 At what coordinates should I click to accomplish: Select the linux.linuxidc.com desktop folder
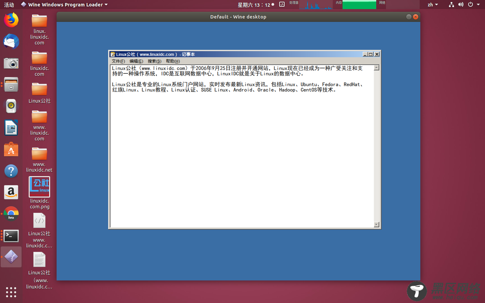pos(39,30)
